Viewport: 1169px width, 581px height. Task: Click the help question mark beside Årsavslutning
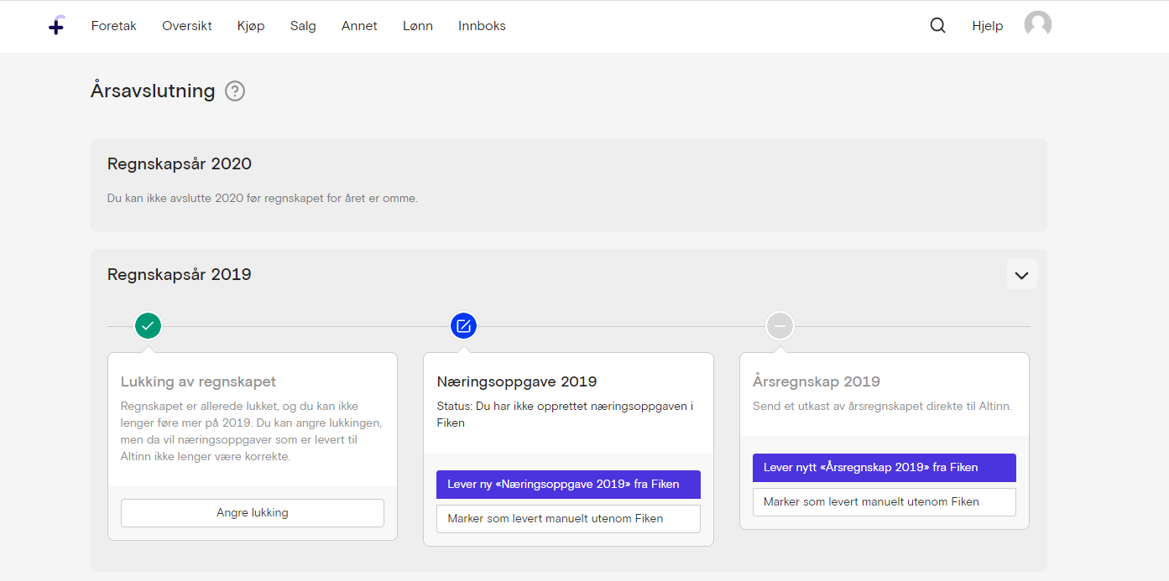(x=235, y=91)
